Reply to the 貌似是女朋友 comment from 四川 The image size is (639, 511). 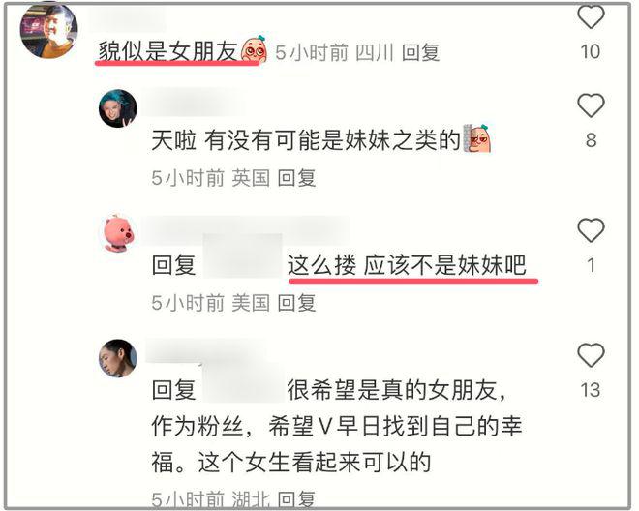[x=420, y=52]
